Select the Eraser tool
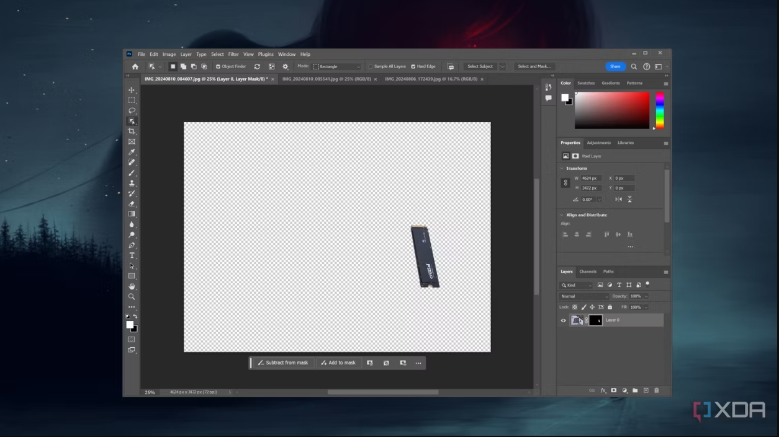Screen dimensions: 779x437 132,204
